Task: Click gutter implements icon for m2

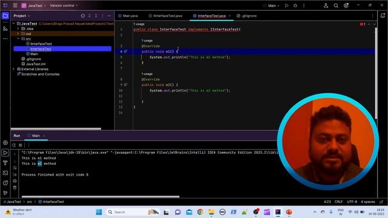Action: pos(125,85)
